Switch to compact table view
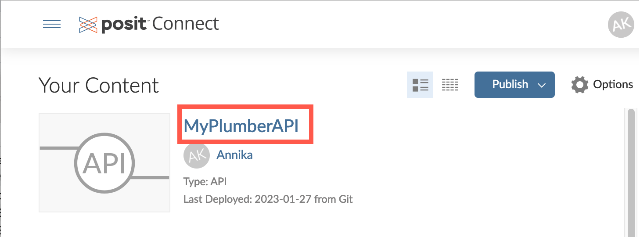The width and height of the screenshot is (640, 237). 450,85
